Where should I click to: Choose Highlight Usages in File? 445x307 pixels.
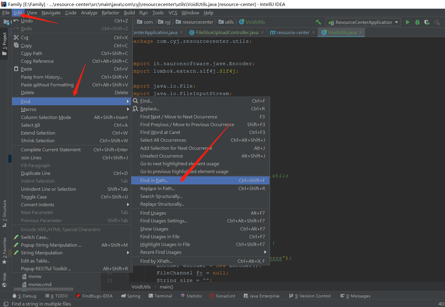tap(200, 244)
